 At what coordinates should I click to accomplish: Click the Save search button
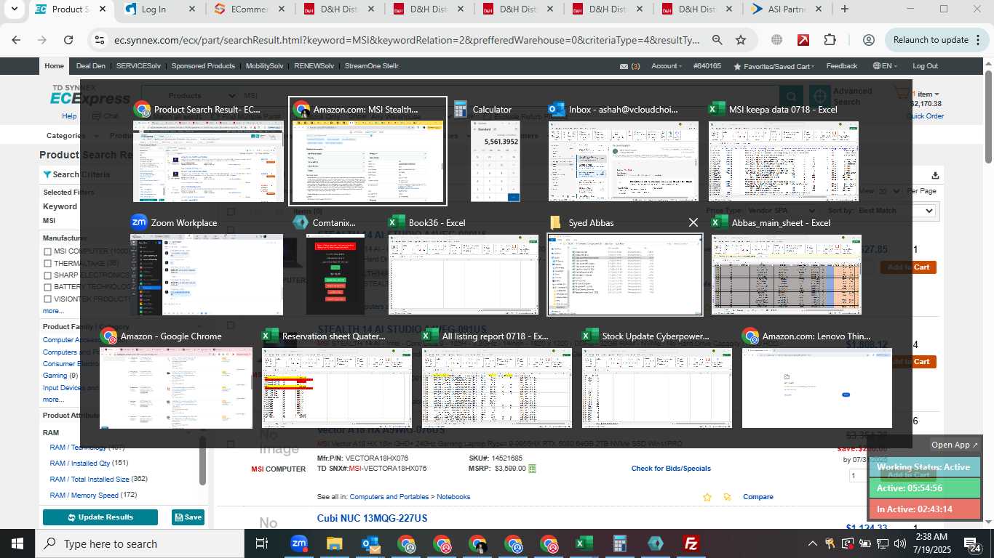188,517
